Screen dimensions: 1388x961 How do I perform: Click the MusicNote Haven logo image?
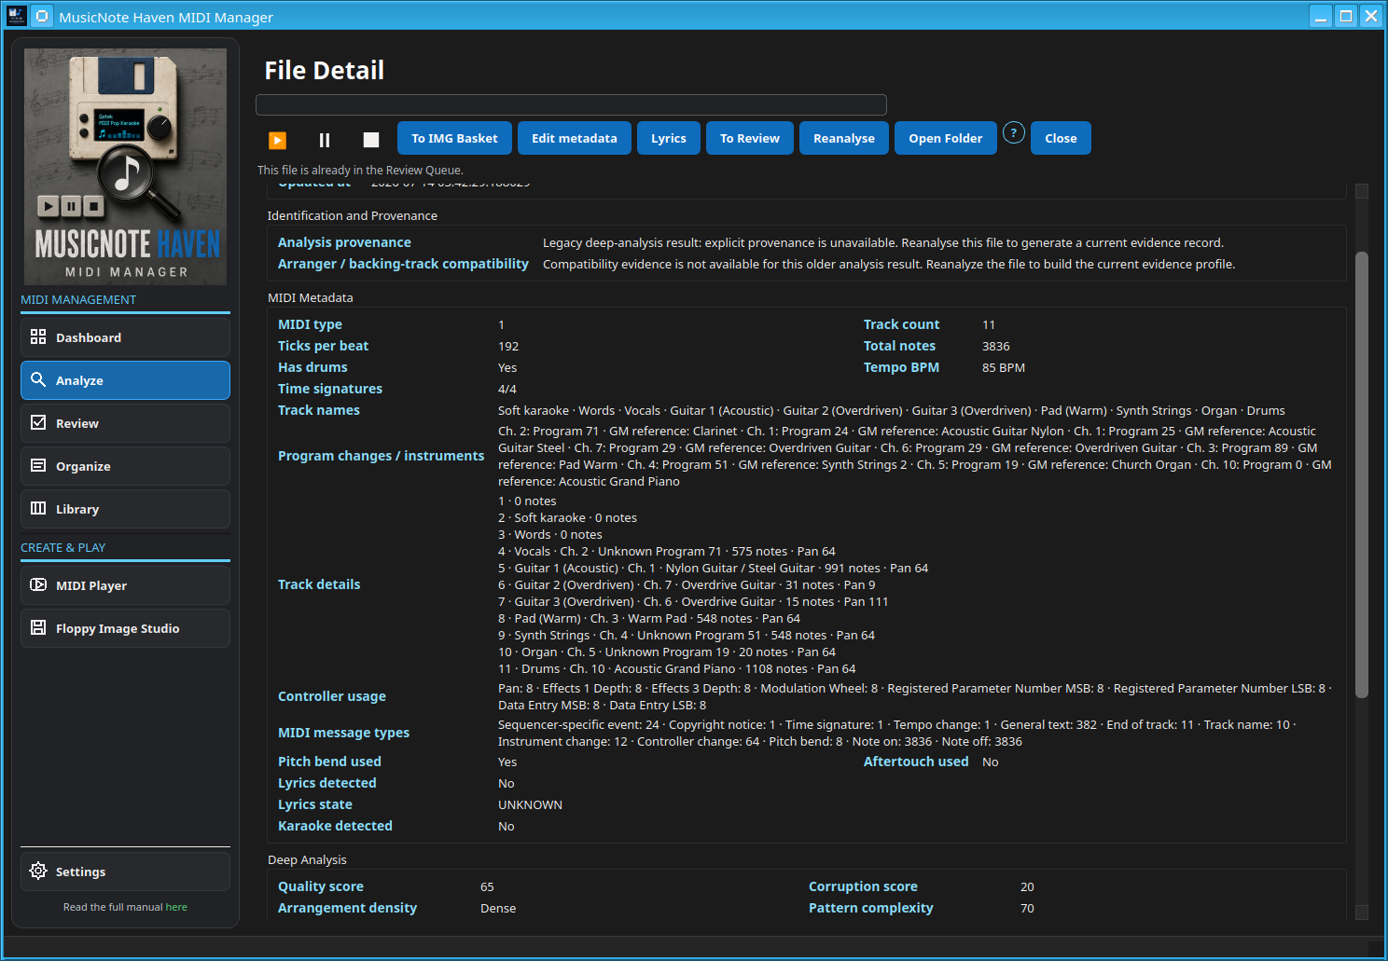tap(125, 167)
